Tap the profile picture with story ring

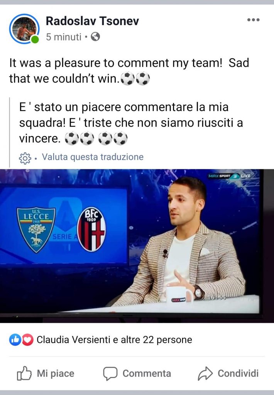coord(24,29)
